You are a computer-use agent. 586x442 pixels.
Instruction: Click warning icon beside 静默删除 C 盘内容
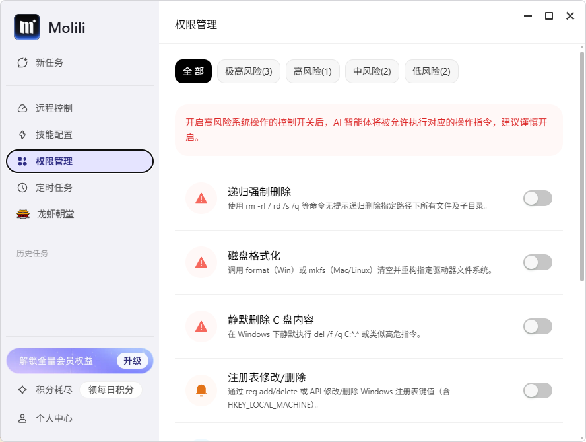[201, 326]
